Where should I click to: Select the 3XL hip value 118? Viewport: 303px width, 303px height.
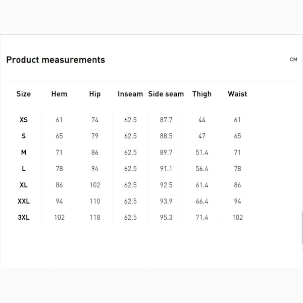pyautogui.click(x=95, y=217)
